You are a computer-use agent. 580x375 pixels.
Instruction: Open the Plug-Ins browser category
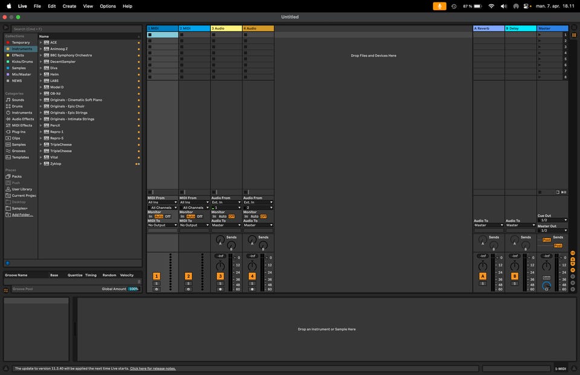(18, 132)
